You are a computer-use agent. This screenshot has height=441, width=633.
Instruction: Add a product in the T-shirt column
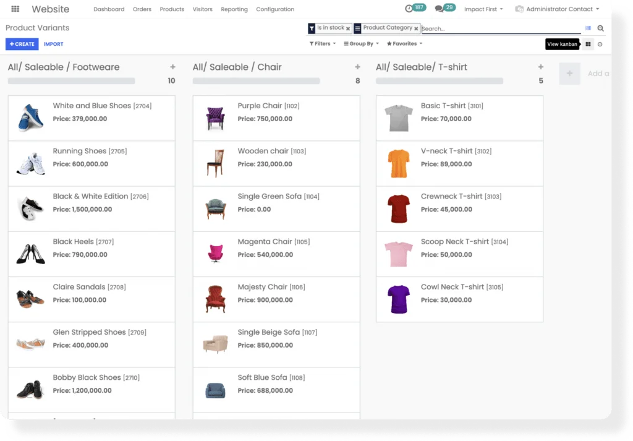(540, 67)
